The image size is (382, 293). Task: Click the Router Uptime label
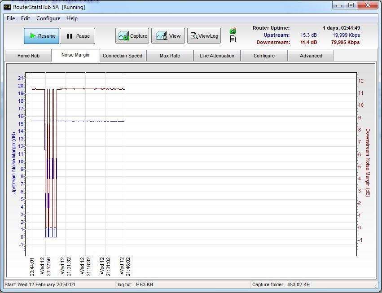point(271,28)
